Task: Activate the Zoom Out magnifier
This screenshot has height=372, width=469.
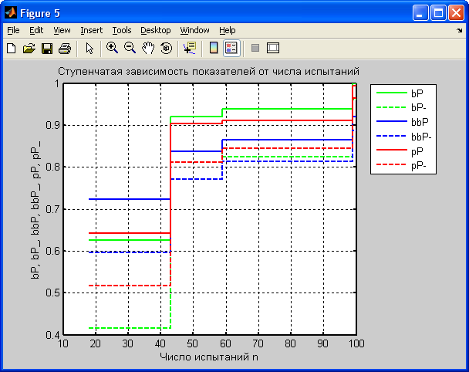Action: point(130,48)
